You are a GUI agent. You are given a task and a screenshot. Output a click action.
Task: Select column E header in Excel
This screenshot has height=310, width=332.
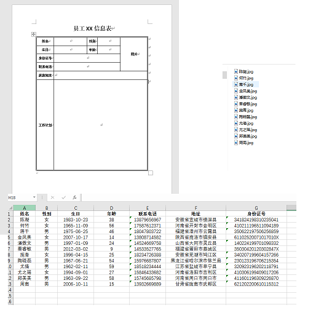point(148,208)
